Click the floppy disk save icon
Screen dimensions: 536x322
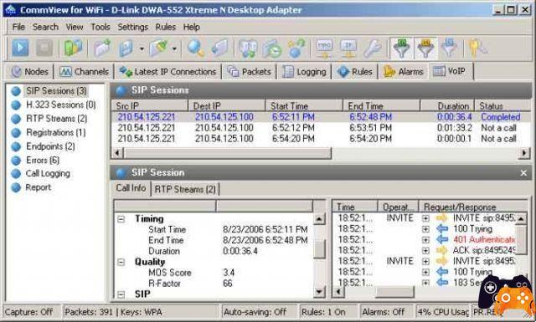click(126, 48)
